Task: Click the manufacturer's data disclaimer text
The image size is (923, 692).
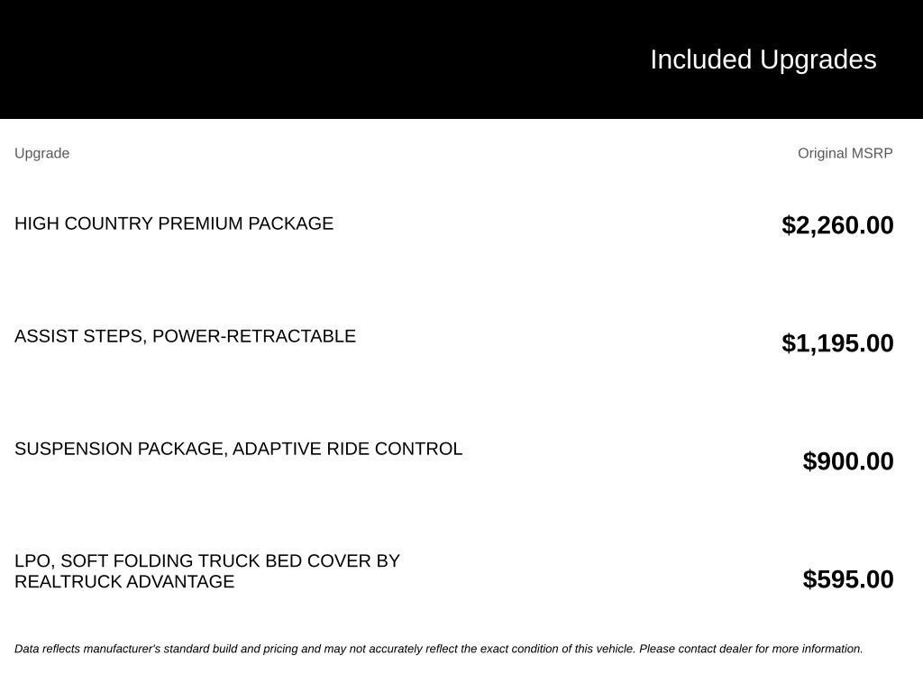Action: pyautogui.click(x=439, y=649)
